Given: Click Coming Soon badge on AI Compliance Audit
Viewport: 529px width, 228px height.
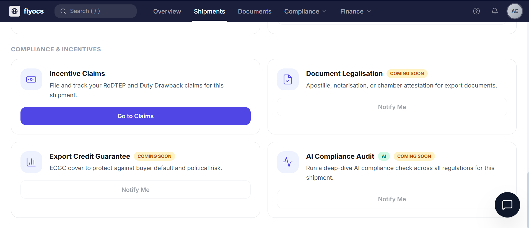Looking at the screenshot, I should click(414, 156).
